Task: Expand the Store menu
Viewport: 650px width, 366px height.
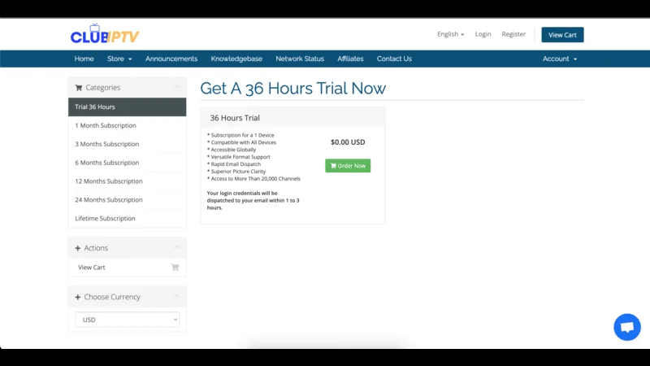Action: click(x=119, y=59)
